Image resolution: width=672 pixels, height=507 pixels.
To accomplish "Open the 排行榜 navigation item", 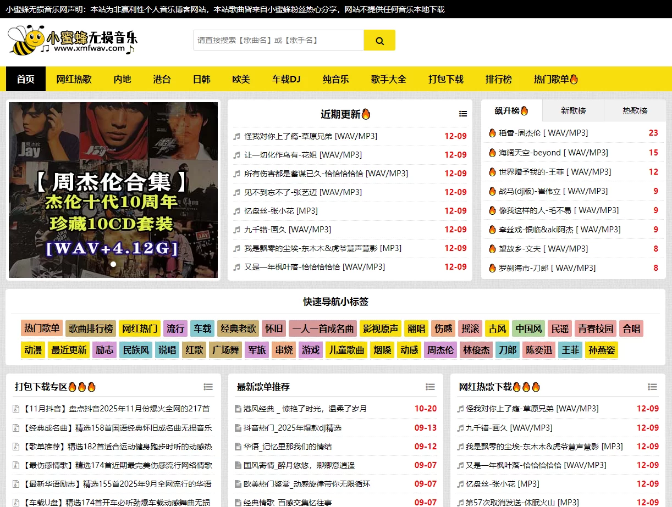I will pyautogui.click(x=498, y=79).
